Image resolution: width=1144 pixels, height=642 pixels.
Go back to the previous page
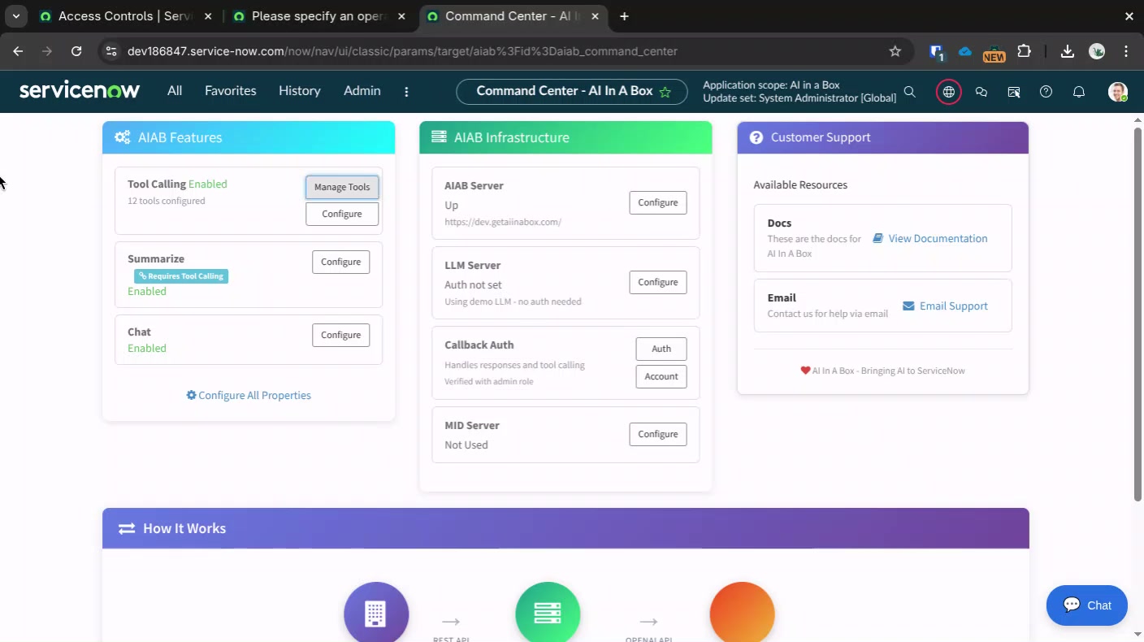click(x=18, y=51)
